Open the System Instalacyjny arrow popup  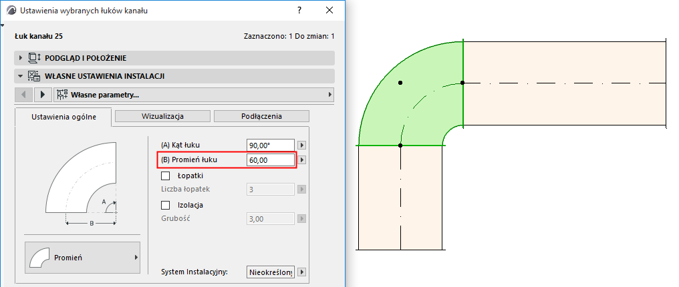[302, 272]
